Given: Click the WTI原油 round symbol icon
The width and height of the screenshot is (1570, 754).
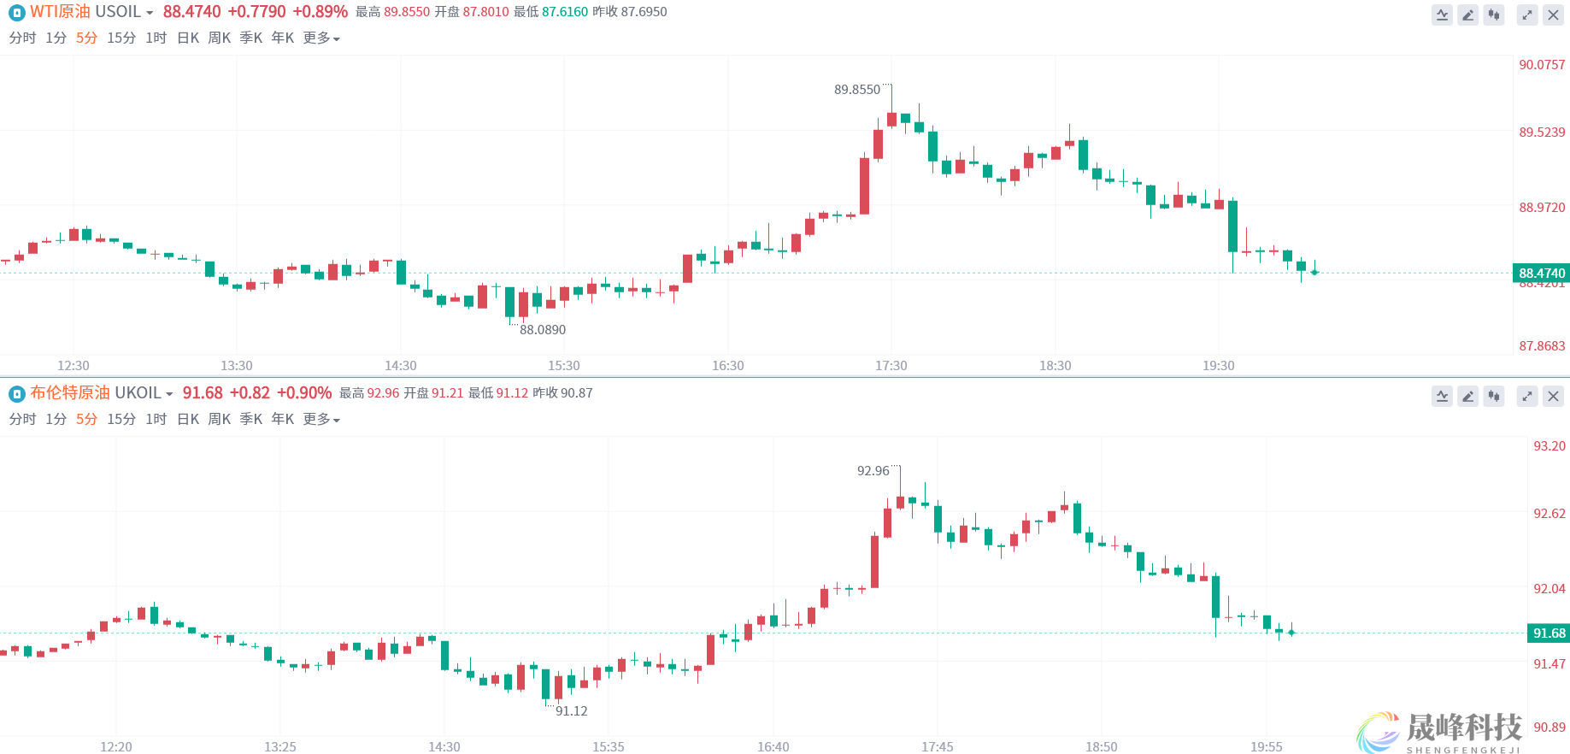Looking at the screenshot, I should [x=16, y=12].
